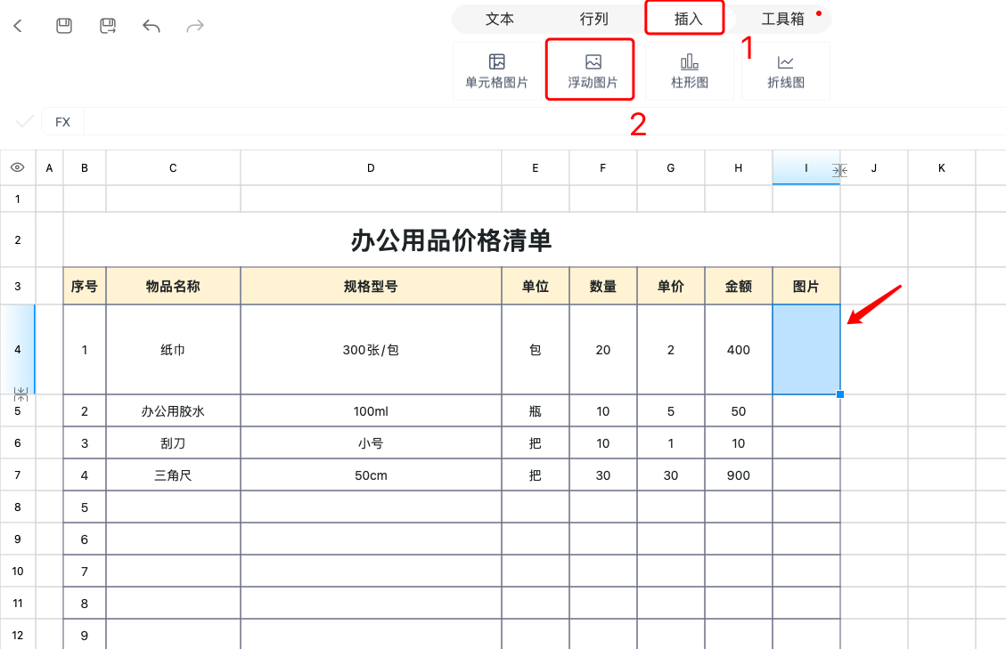Click the 金额 header cell
1006x649 pixels.
coord(739,286)
